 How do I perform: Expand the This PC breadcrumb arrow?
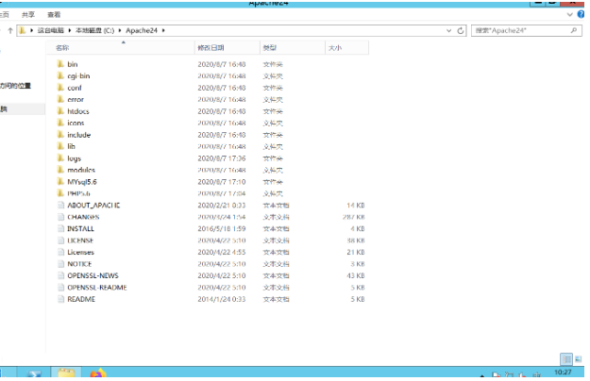[70, 30]
